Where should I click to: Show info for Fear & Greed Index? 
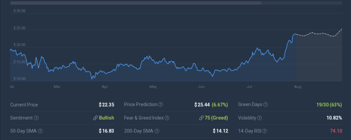[167, 118]
